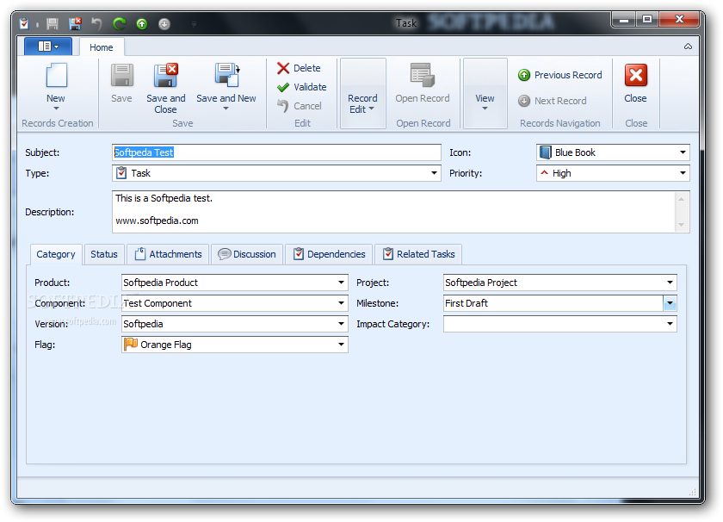723x522 pixels.
Task: Open quick access toolbar customize arrow
Action: [194, 24]
